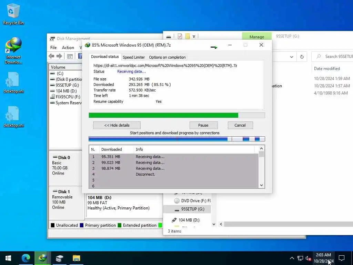This screenshot has height=265, width=353.
Task: Click the taskbar clock showing 2:03 AM
Action: click(x=323, y=258)
